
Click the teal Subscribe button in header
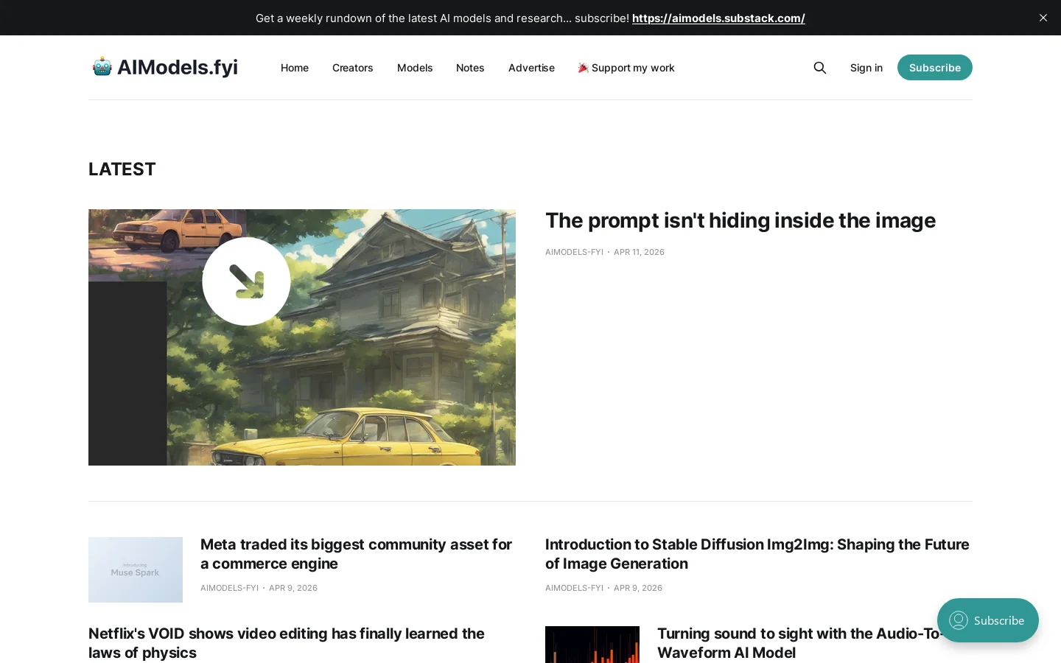tap(935, 68)
